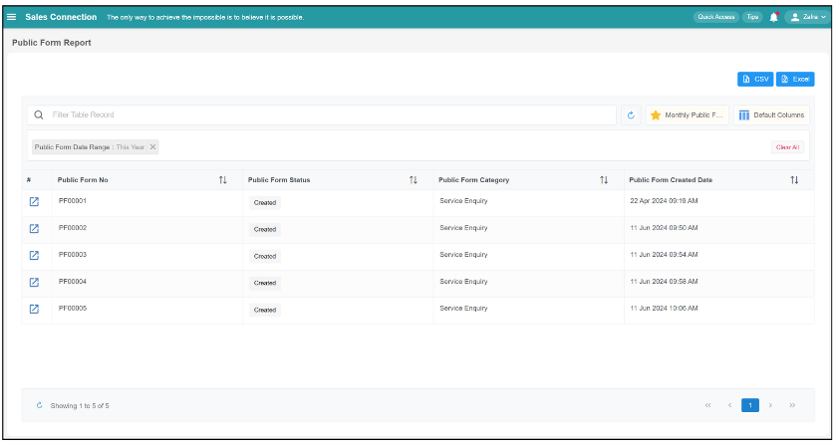The height and width of the screenshot is (445, 840).
Task: Click Created status badge for PF00001
Action: 265,203
